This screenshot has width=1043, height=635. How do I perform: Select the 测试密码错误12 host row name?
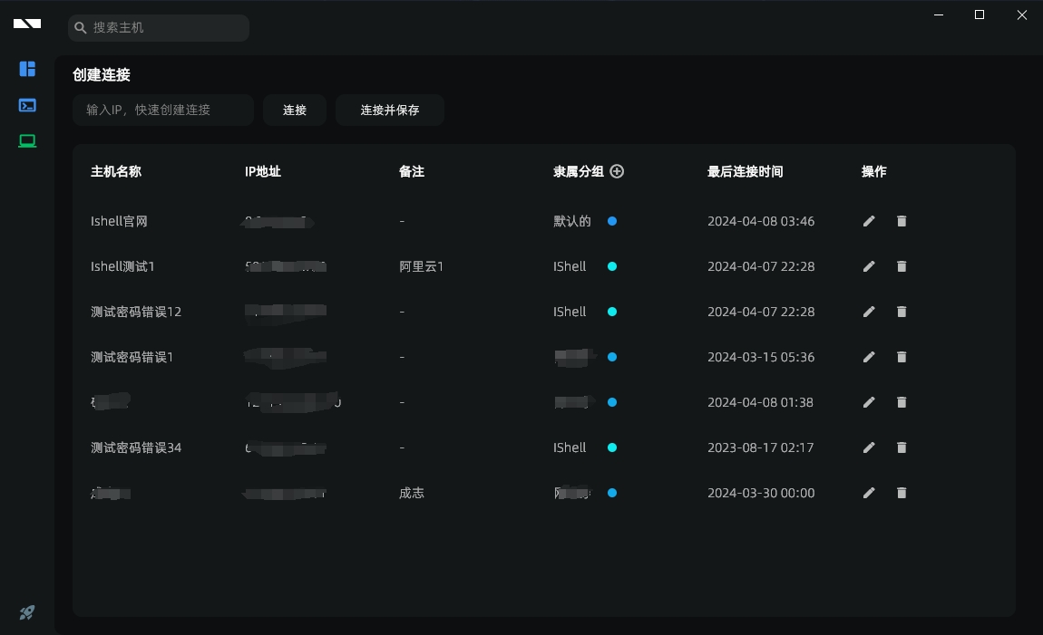tap(136, 312)
